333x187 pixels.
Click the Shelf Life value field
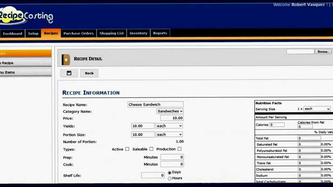click(x=153, y=175)
